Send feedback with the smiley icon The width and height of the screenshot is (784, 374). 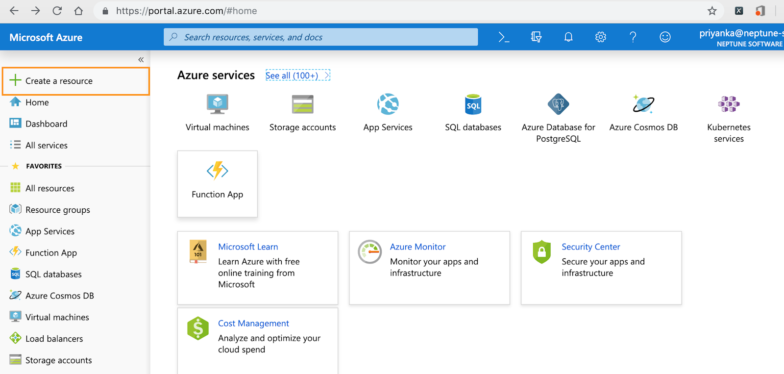click(665, 37)
